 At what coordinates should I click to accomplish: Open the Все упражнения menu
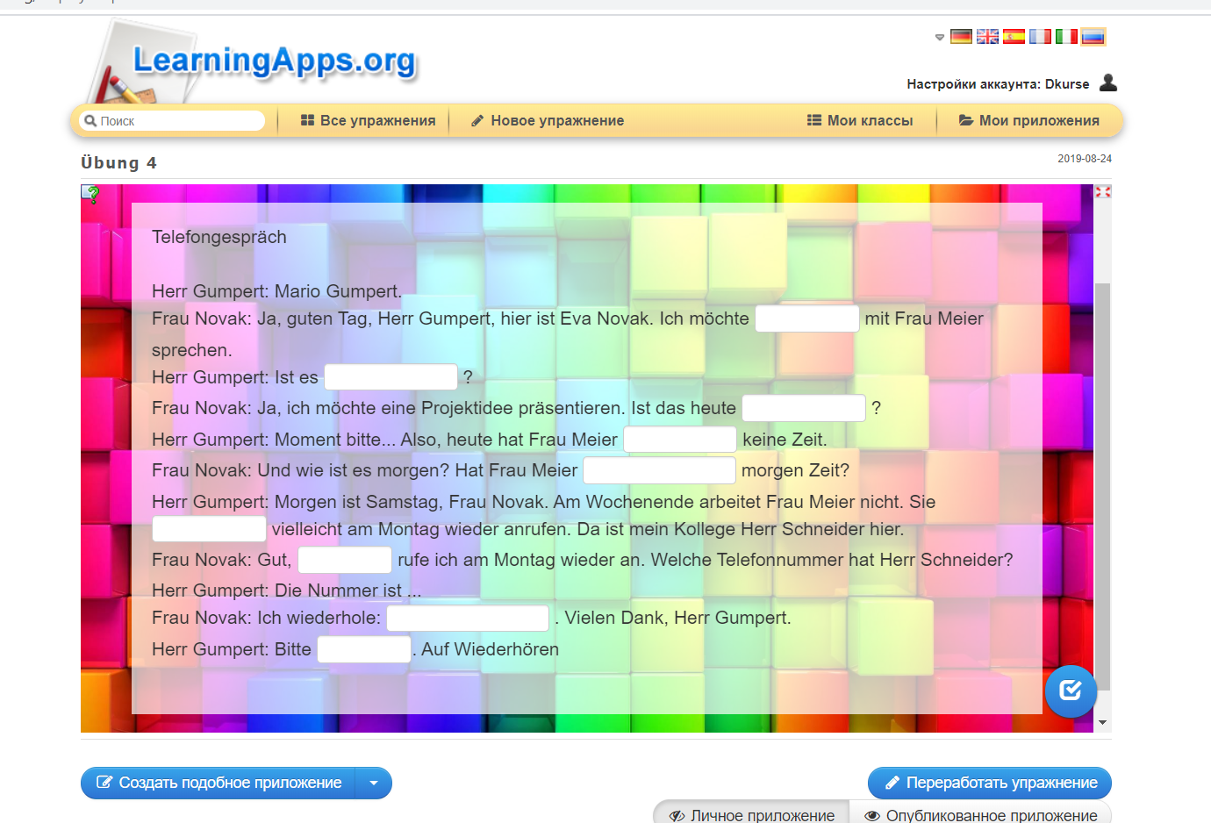pos(368,121)
